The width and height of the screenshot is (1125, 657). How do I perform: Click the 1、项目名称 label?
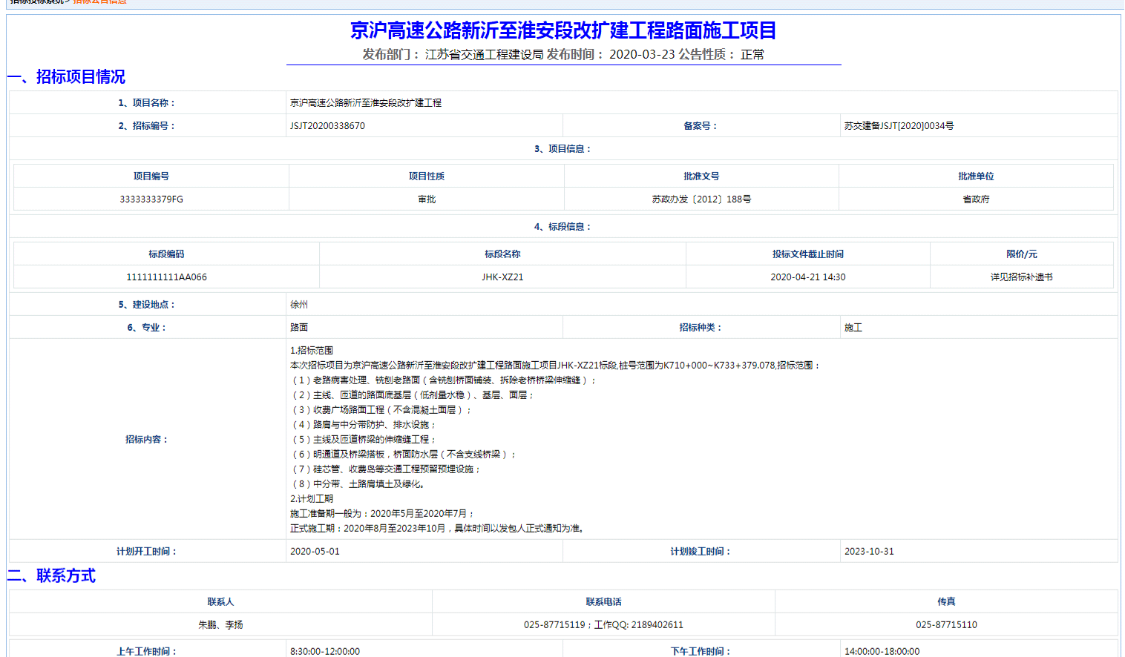tap(147, 103)
